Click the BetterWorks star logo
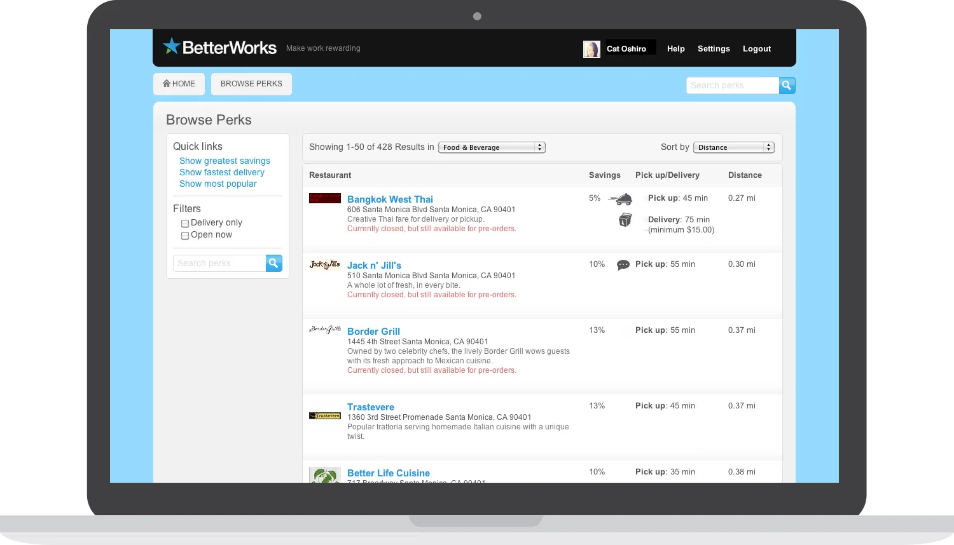 (x=172, y=46)
